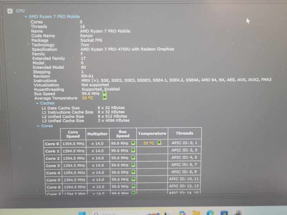Screen dimensions: 287x215
Task: Select the Technology value 7nm
Action: pyautogui.click(x=85, y=45)
